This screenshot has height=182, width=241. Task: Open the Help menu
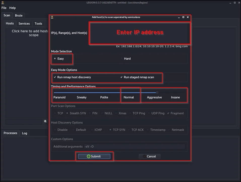(x=12, y=8)
